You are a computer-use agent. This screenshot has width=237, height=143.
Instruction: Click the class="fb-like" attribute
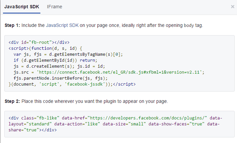40,118
